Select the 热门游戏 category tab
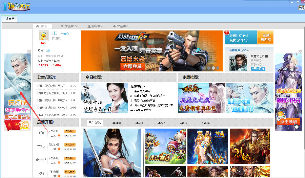Viewport: 305px width, 178px height. coord(95,123)
